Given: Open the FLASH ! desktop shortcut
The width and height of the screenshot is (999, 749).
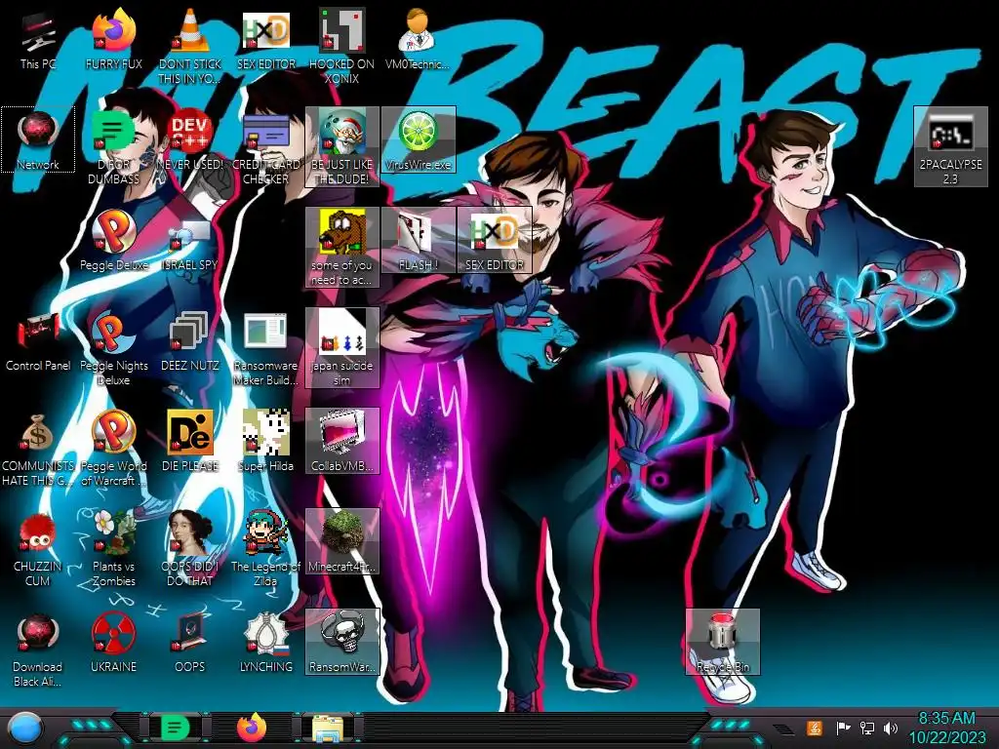Looking at the screenshot, I should (418, 241).
